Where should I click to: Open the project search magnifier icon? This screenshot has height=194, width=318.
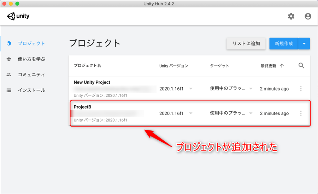tap(301, 65)
